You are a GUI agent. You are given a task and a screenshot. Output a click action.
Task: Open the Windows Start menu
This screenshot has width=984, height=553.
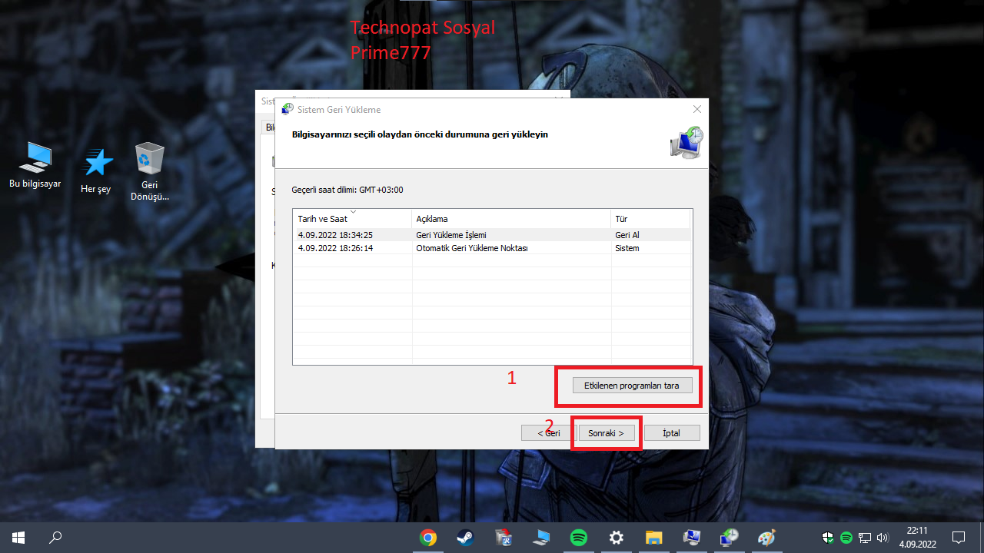tap(18, 538)
